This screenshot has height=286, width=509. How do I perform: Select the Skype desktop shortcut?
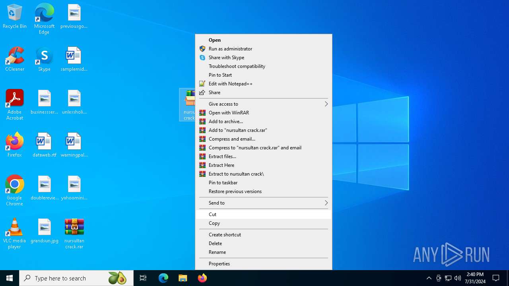tap(44, 60)
